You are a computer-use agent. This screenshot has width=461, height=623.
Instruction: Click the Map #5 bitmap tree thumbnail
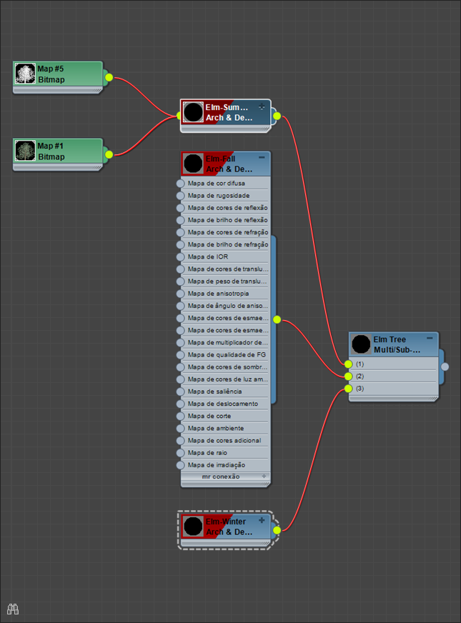click(25, 74)
